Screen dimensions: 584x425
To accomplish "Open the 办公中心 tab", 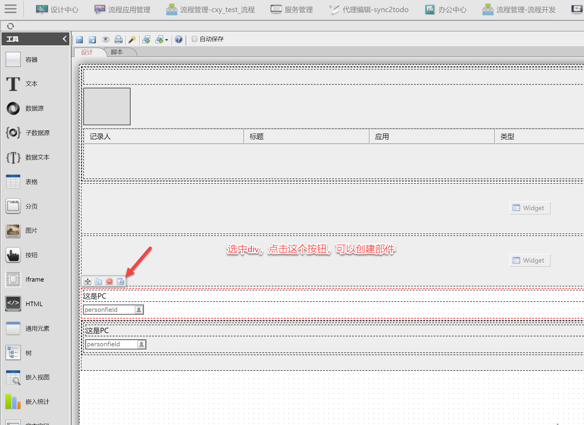I will [x=445, y=10].
